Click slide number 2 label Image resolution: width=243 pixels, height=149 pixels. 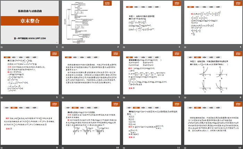point(118,47)
